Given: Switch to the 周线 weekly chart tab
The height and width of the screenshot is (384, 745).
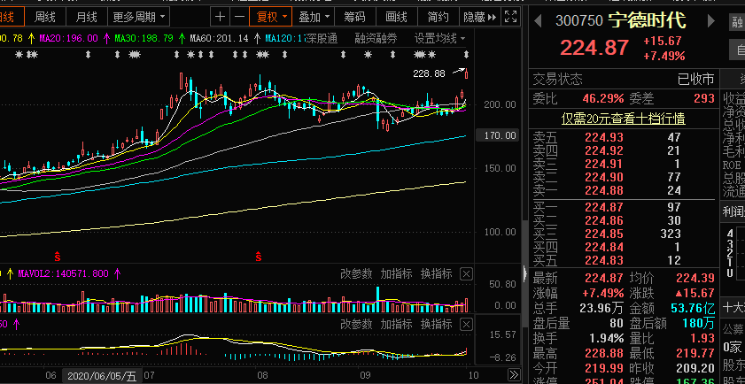Looking at the screenshot, I should pyautogui.click(x=45, y=17).
